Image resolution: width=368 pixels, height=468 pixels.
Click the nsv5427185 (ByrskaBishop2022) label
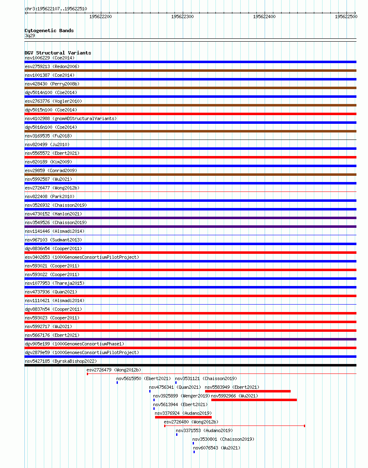tap(61, 361)
